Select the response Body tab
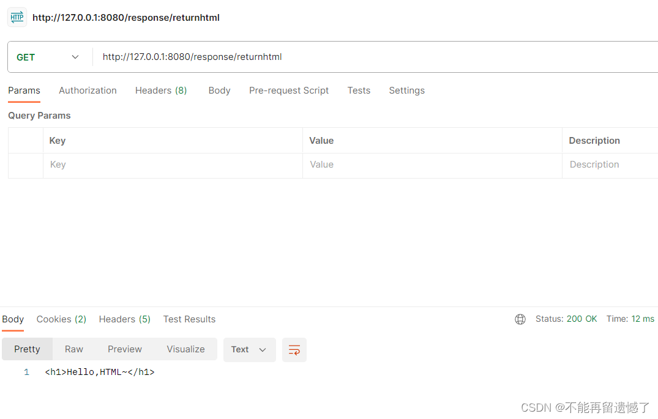Viewport: 658px width, 419px height. [13, 319]
